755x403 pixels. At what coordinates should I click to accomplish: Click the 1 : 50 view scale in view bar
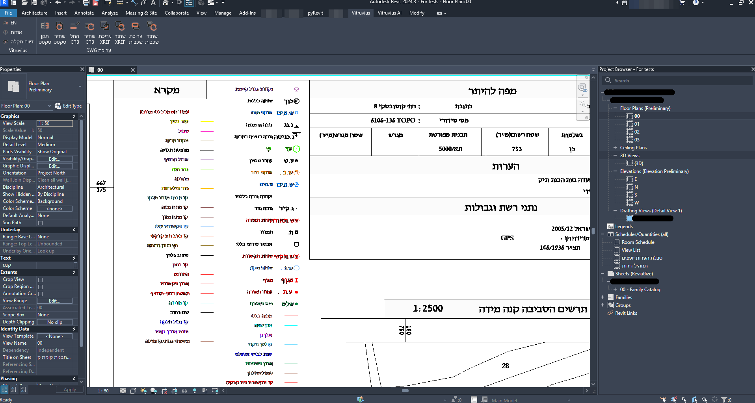coord(103,391)
